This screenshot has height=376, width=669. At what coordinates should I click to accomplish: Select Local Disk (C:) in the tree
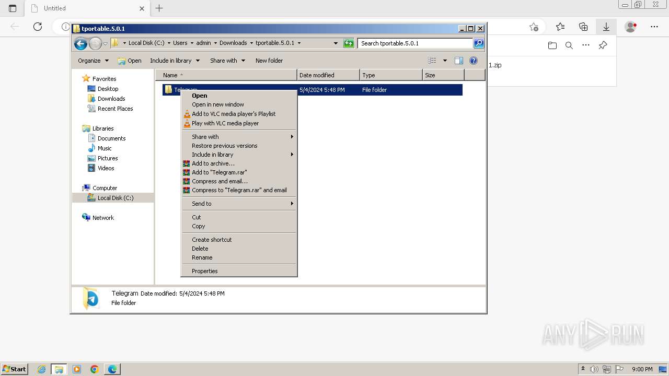click(113, 198)
